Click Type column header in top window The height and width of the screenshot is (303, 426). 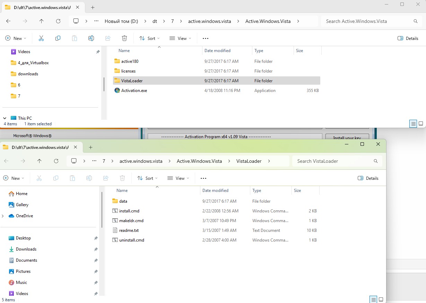[x=259, y=51]
